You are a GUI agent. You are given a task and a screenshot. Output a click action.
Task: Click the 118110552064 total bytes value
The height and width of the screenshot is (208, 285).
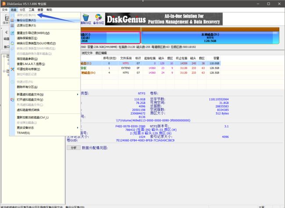(x=219, y=99)
